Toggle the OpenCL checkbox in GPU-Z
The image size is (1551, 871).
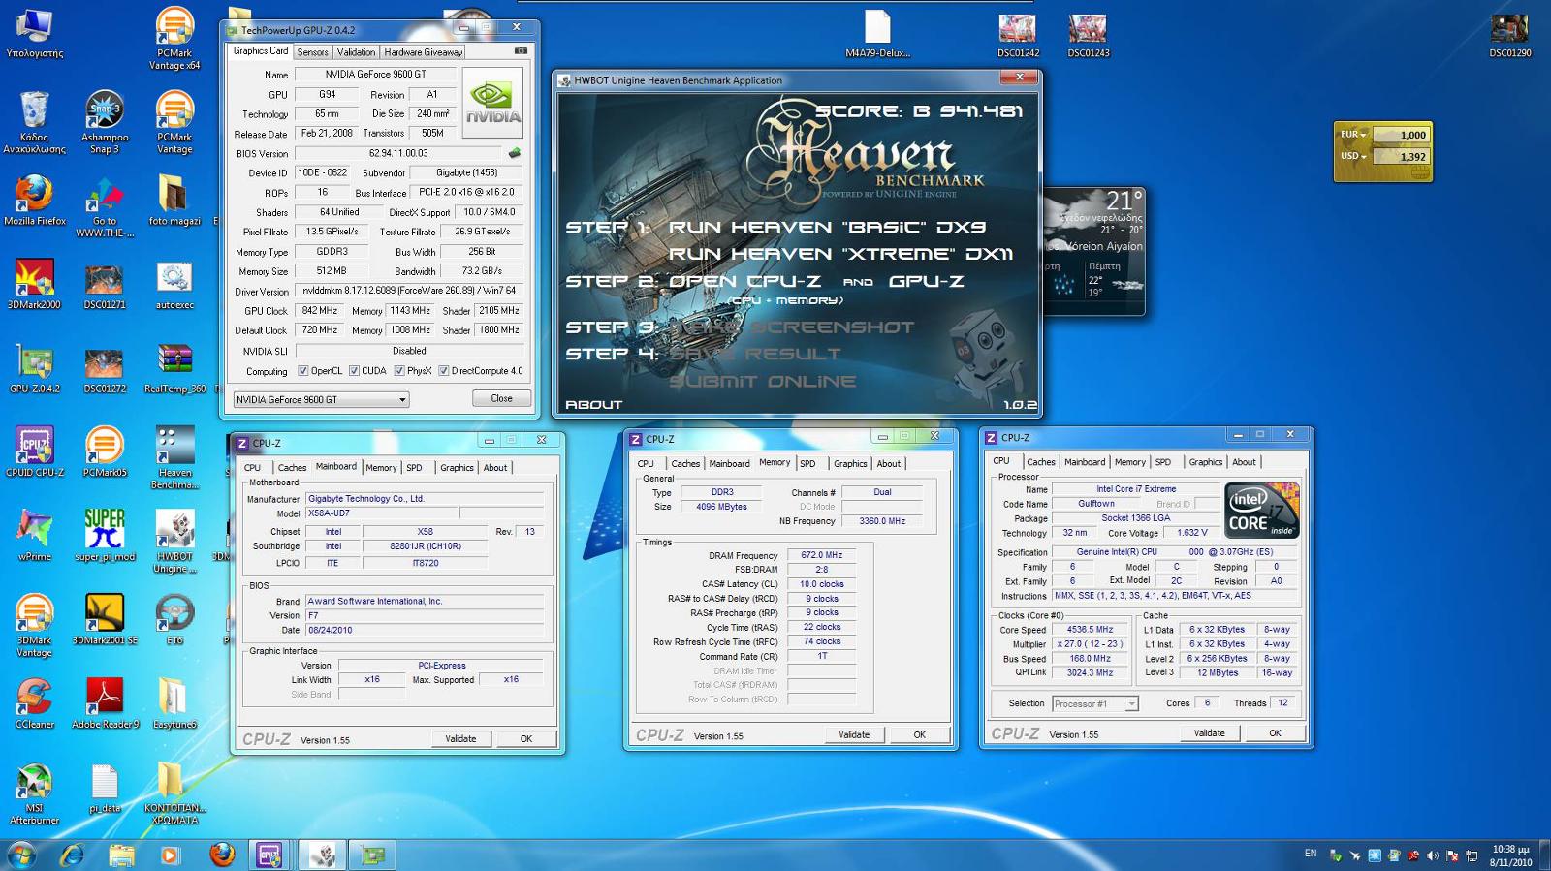click(303, 371)
